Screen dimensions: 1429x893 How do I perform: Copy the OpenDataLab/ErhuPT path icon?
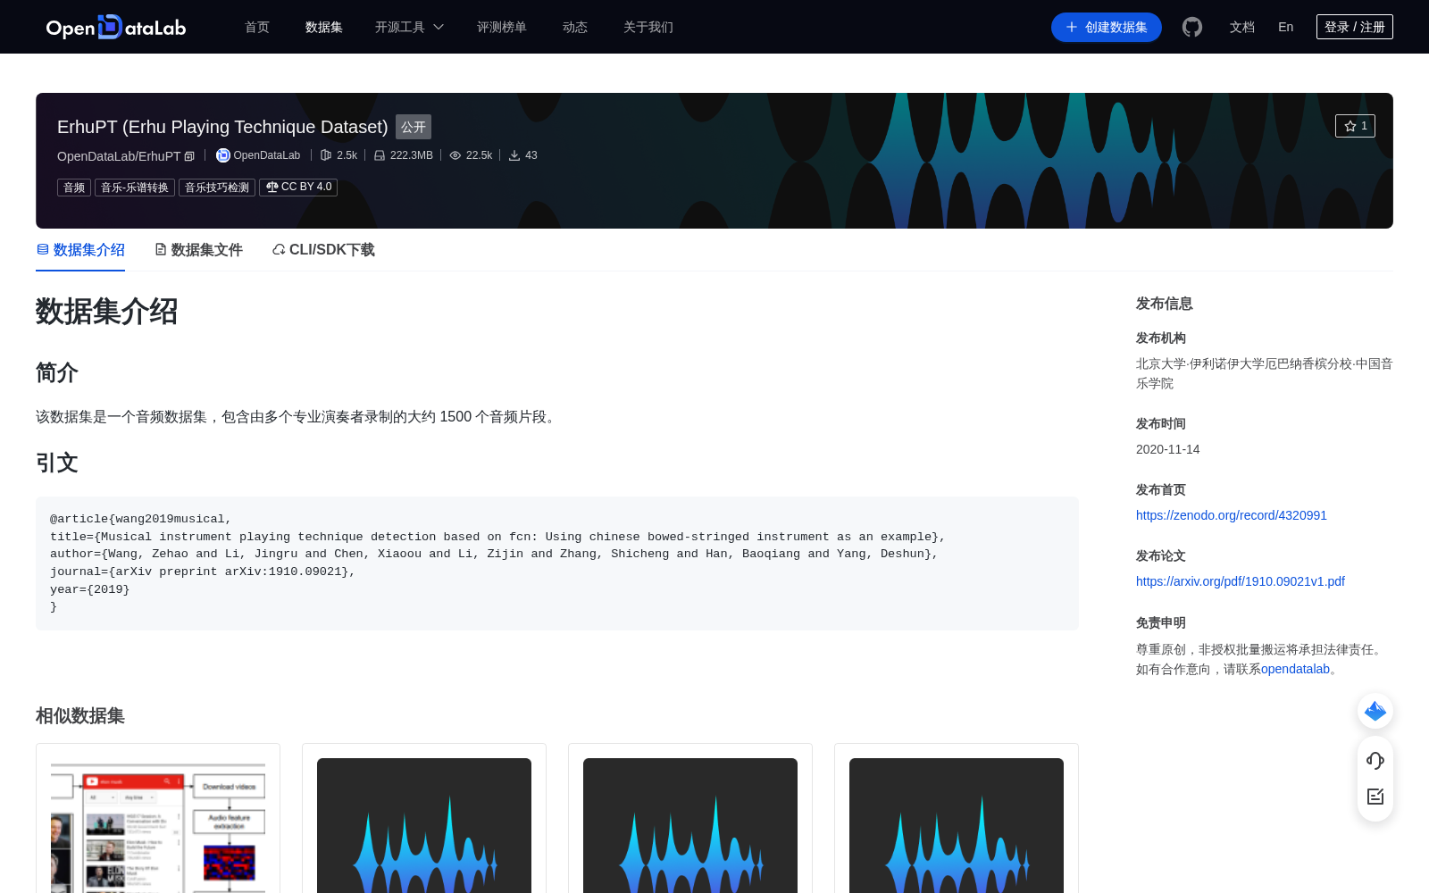(x=189, y=156)
